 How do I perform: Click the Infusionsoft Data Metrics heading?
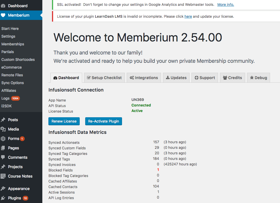point(77,132)
